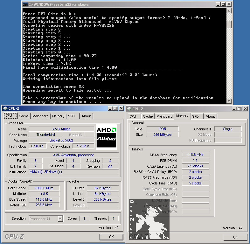Viewport: 250px width, 249px height.
Task: Click memory Type value 'DDR'
Action: (x=163, y=129)
